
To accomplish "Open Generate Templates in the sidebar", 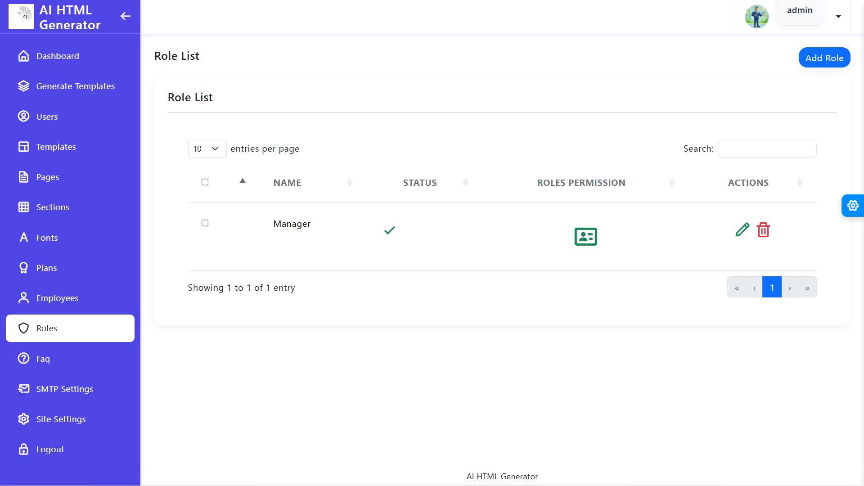I will [x=75, y=86].
